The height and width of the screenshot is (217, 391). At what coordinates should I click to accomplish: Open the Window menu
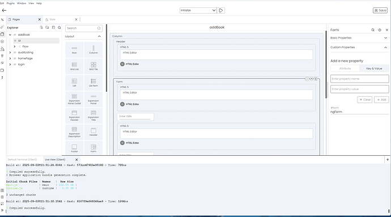pos(22,3)
